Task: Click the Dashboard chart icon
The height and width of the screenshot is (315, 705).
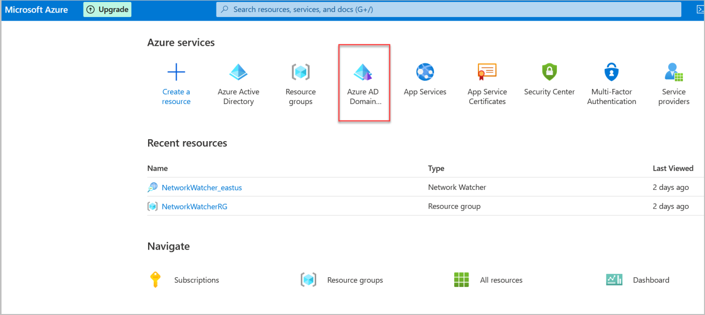Action: pos(614,280)
